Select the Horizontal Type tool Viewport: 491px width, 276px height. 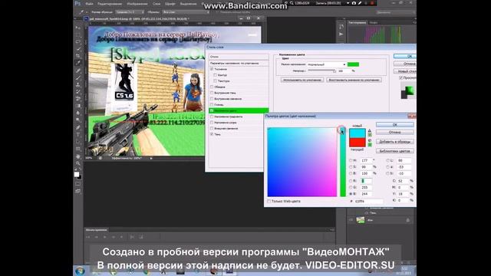click(77, 135)
